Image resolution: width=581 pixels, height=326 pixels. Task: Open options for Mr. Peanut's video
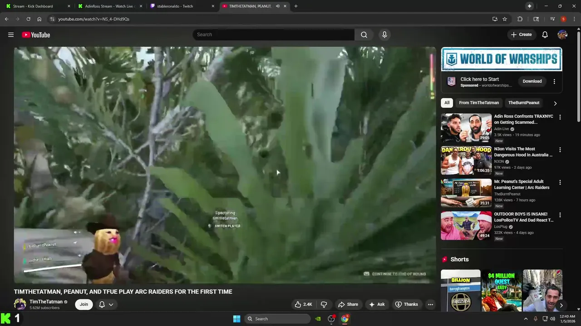click(560, 182)
